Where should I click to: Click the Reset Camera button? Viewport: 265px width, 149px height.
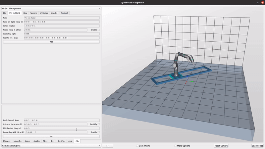click(221, 146)
